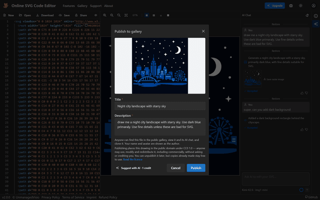Screen dimensions: 320x200
Task: Click the first Restore divider in chat
Action: pyautogui.click(x=276, y=24)
